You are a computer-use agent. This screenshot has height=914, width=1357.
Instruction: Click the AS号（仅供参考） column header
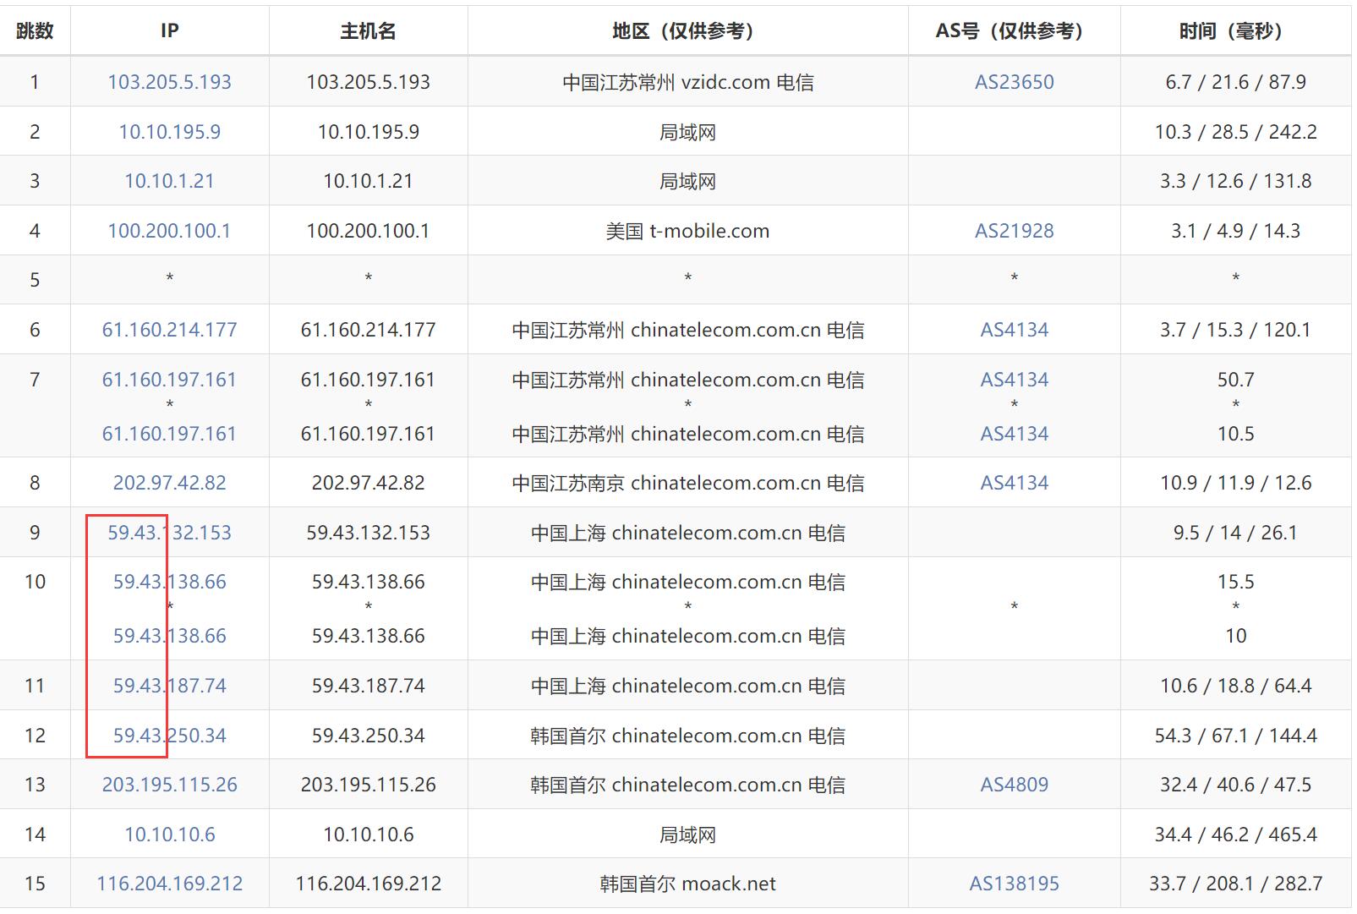pyautogui.click(x=1014, y=30)
